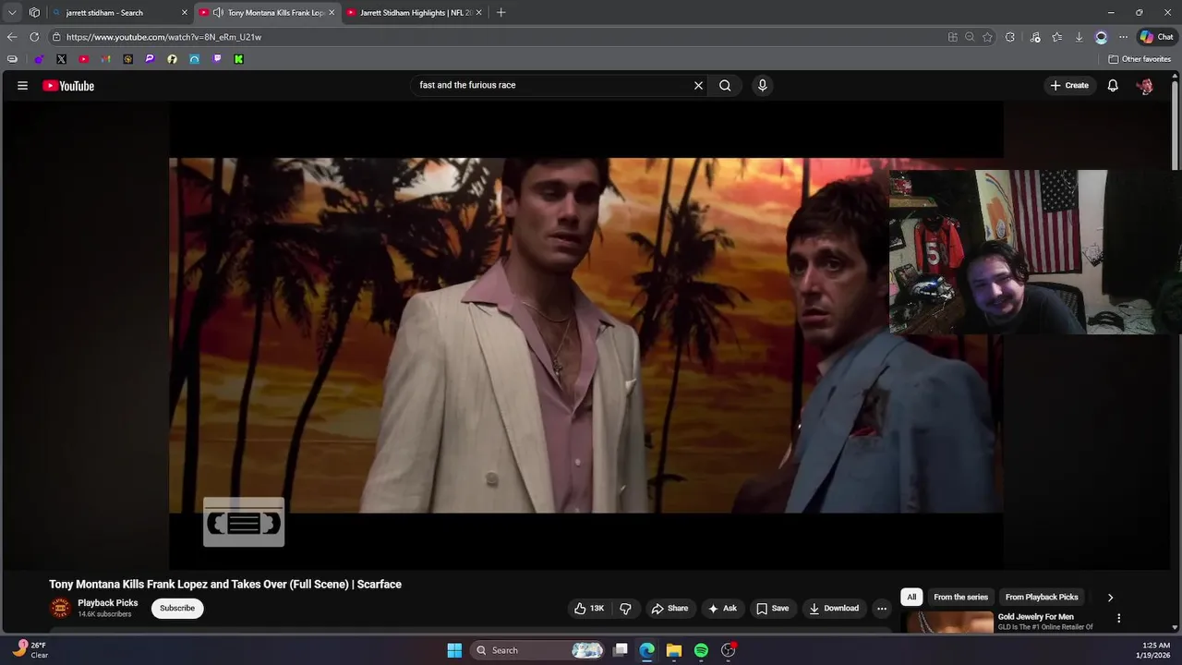
Task: Open the browser extensions puzzle icon
Action: point(1010,37)
